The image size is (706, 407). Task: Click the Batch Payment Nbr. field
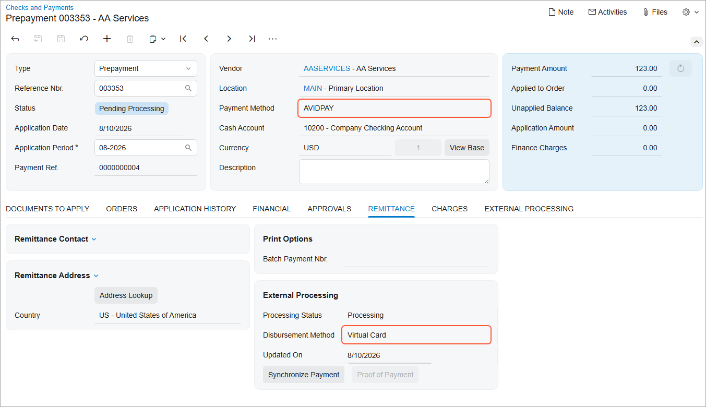416,259
